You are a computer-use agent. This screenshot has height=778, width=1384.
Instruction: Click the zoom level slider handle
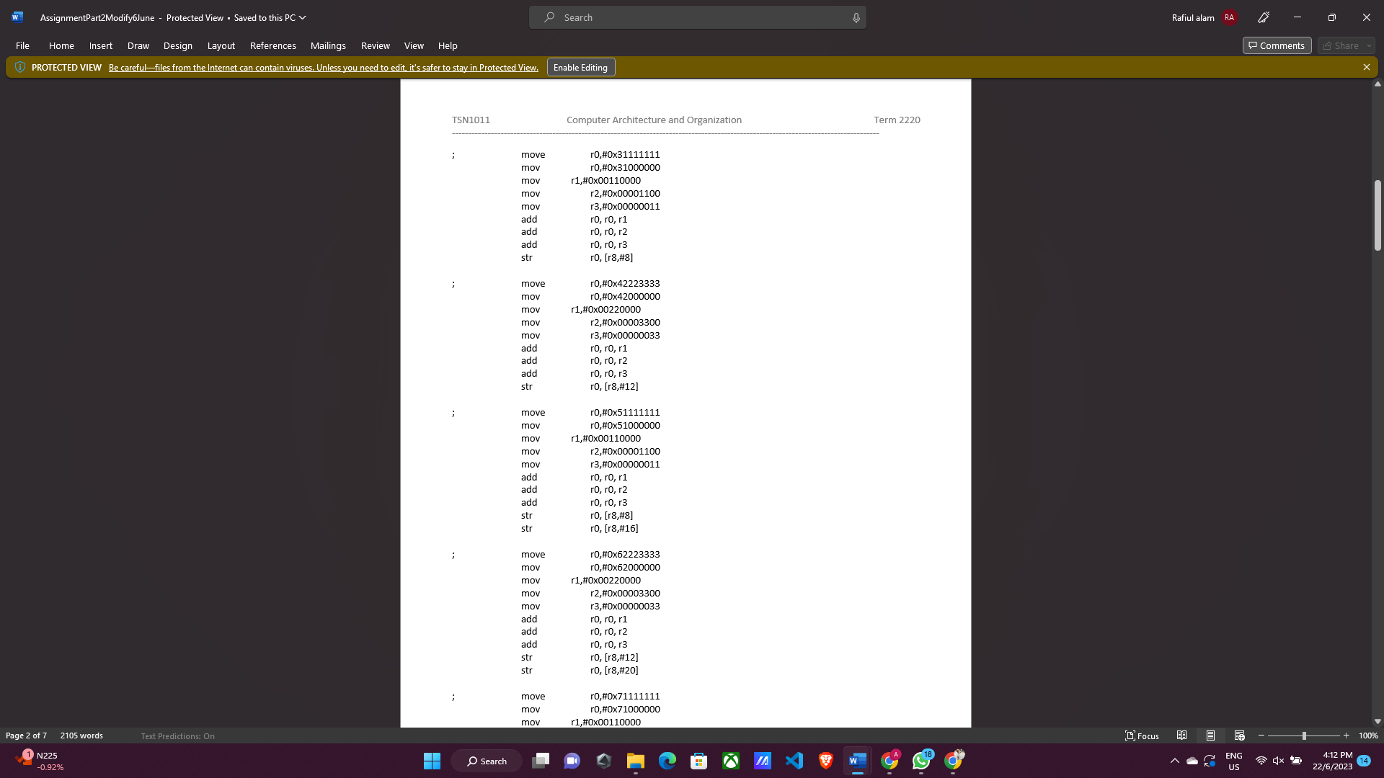(1304, 735)
